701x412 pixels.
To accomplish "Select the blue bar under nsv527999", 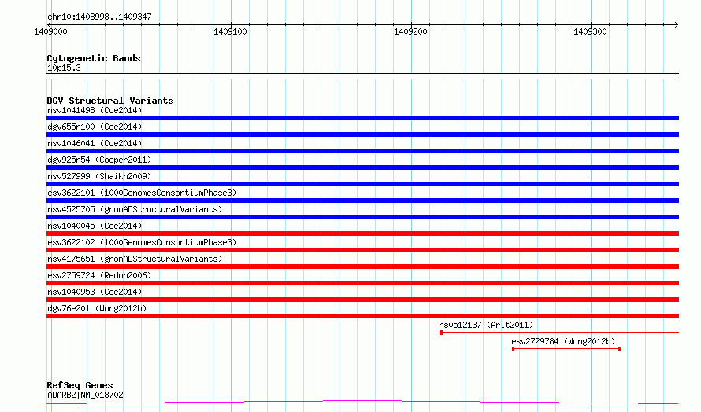I will click(362, 184).
